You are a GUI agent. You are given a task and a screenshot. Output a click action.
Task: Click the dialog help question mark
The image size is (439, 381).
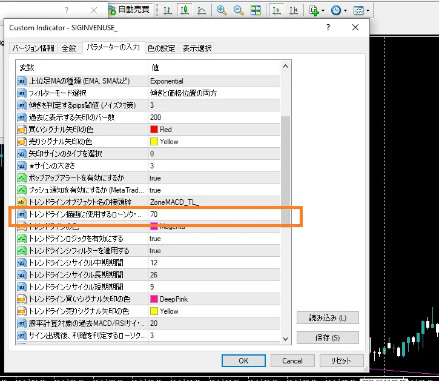click(328, 27)
